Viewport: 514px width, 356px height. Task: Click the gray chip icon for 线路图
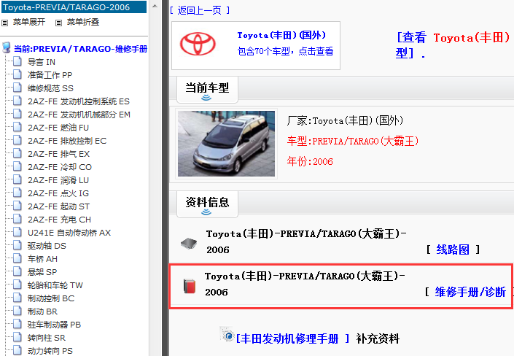(189, 243)
